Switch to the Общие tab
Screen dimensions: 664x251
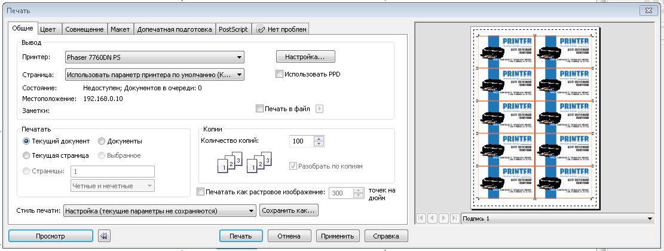tap(23, 29)
